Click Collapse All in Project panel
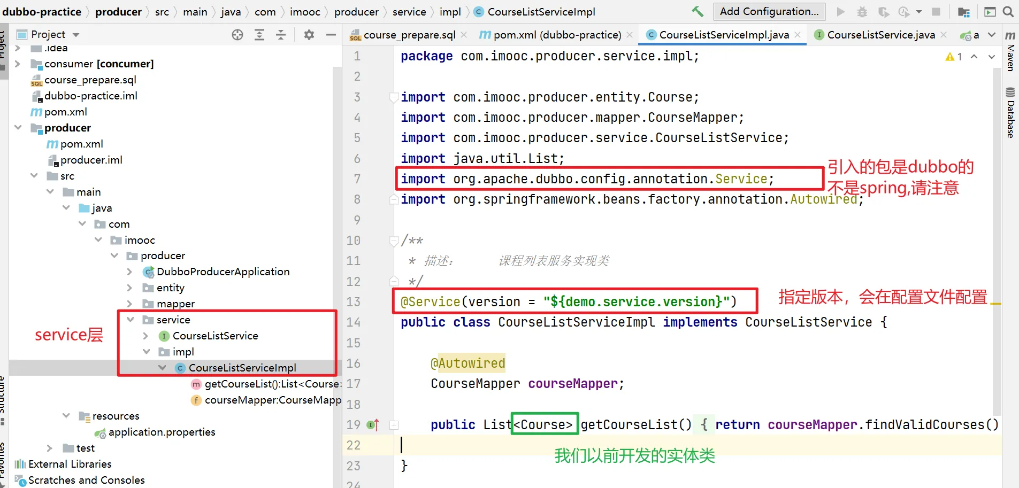Image resolution: width=1019 pixels, height=488 pixels. pos(281,35)
